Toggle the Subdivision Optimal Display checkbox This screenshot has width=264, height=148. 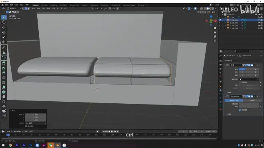240,110
